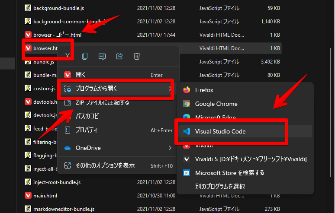Click the file list vertical scrollbar
This screenshot has width=335, height=213.
(x=331, y=113)
